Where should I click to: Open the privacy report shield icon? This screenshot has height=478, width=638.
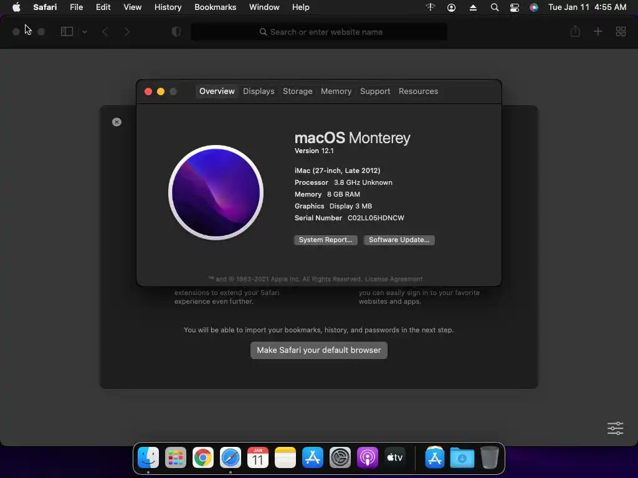[176, 32]
